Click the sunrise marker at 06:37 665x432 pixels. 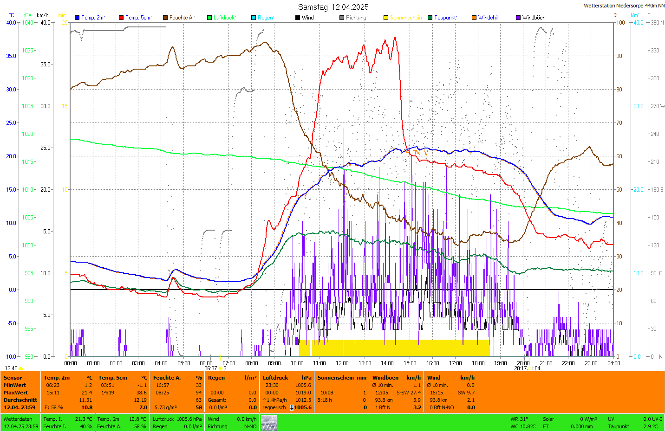pyautogui.click(x=221, y=368)
